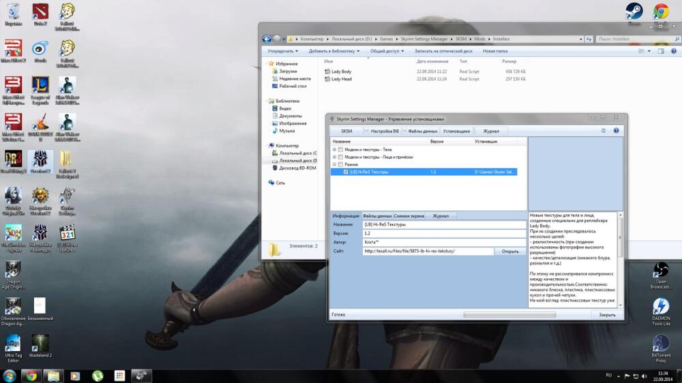Screen dimensions: 682x383
Task: Open Chrome from the taskbar
Action: pos(31,376)
